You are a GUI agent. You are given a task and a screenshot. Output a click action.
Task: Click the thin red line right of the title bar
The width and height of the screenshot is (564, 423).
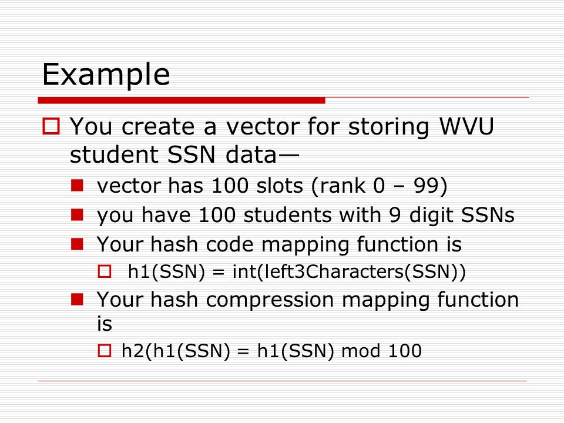coord(427,97)
